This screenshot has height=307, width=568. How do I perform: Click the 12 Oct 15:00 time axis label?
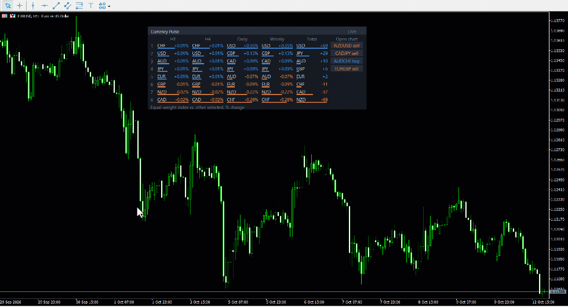tap(542, 302)
